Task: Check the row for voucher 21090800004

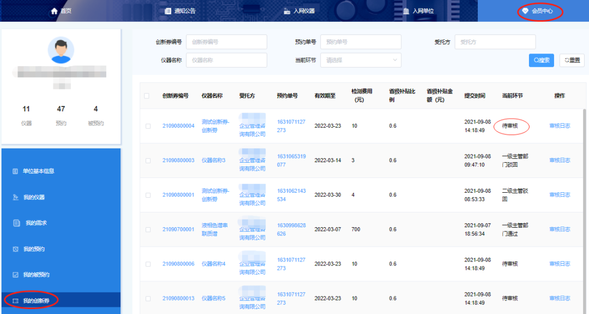Action: click(x=148, y=126)
